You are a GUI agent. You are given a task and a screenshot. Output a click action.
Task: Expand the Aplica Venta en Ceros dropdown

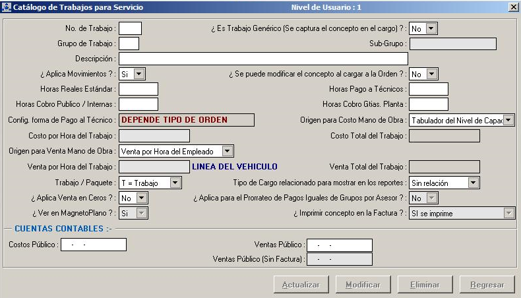coord(142,198)
